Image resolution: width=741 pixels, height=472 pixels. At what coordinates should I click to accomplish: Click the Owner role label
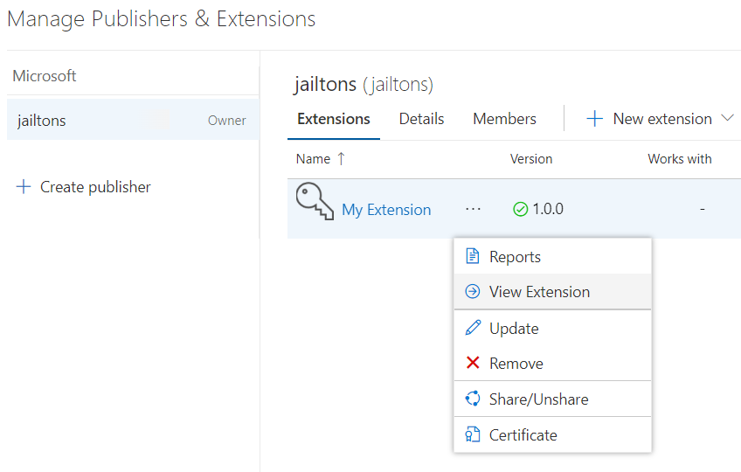click(227, 121)
